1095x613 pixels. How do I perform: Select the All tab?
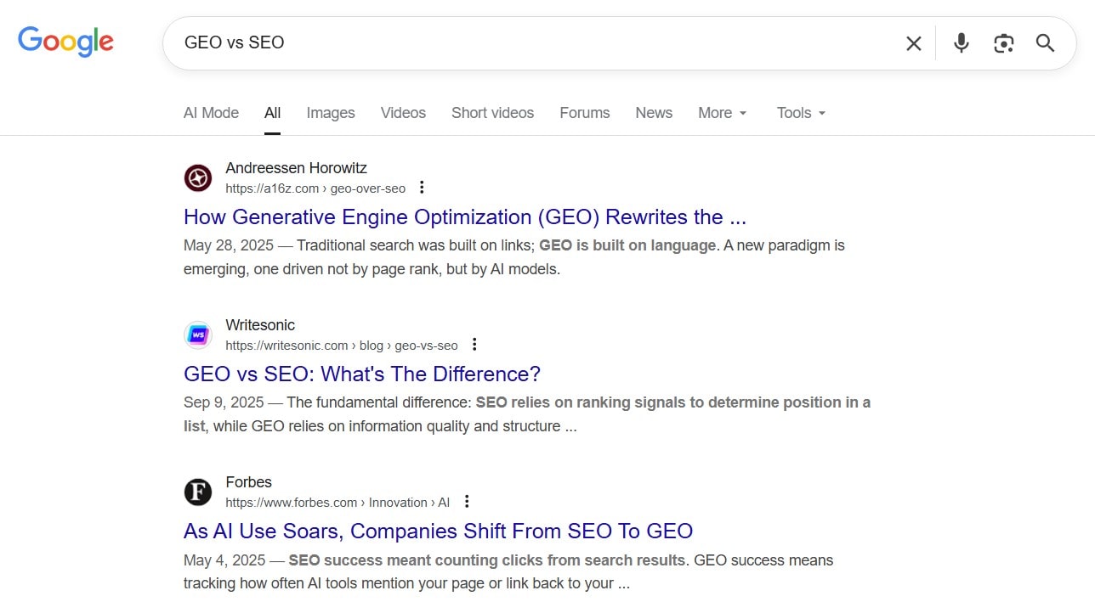pos(272,113)
